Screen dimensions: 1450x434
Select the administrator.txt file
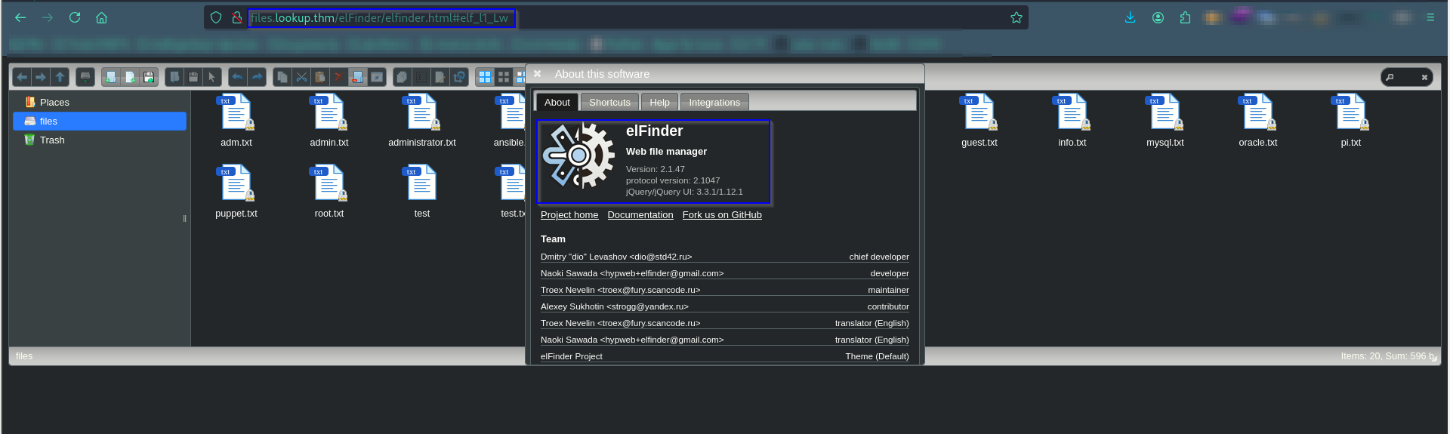422,121
